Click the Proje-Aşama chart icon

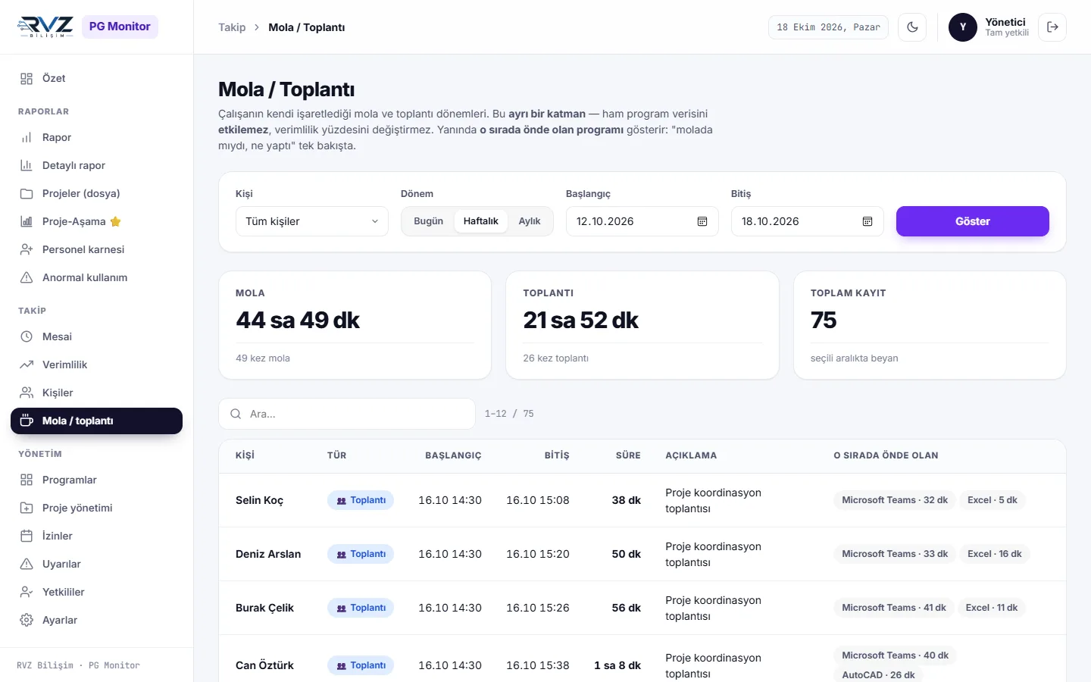tap(27, 221)
